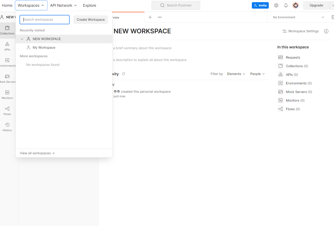334x226 pixels.
Task: Click the NEW WORKSPACE title heading
Action: coord(142,31)
